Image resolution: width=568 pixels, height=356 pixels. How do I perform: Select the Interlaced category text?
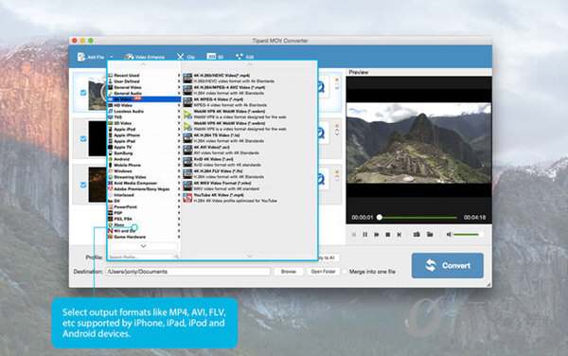click(124, 195)
